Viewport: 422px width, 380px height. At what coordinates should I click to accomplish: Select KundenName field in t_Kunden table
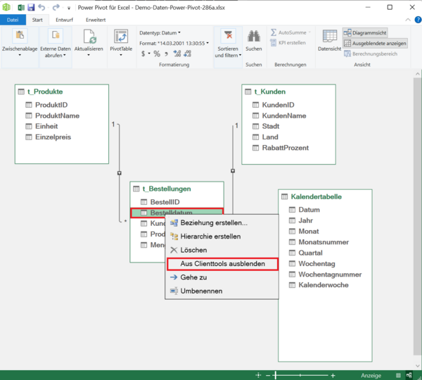(283, 115)
